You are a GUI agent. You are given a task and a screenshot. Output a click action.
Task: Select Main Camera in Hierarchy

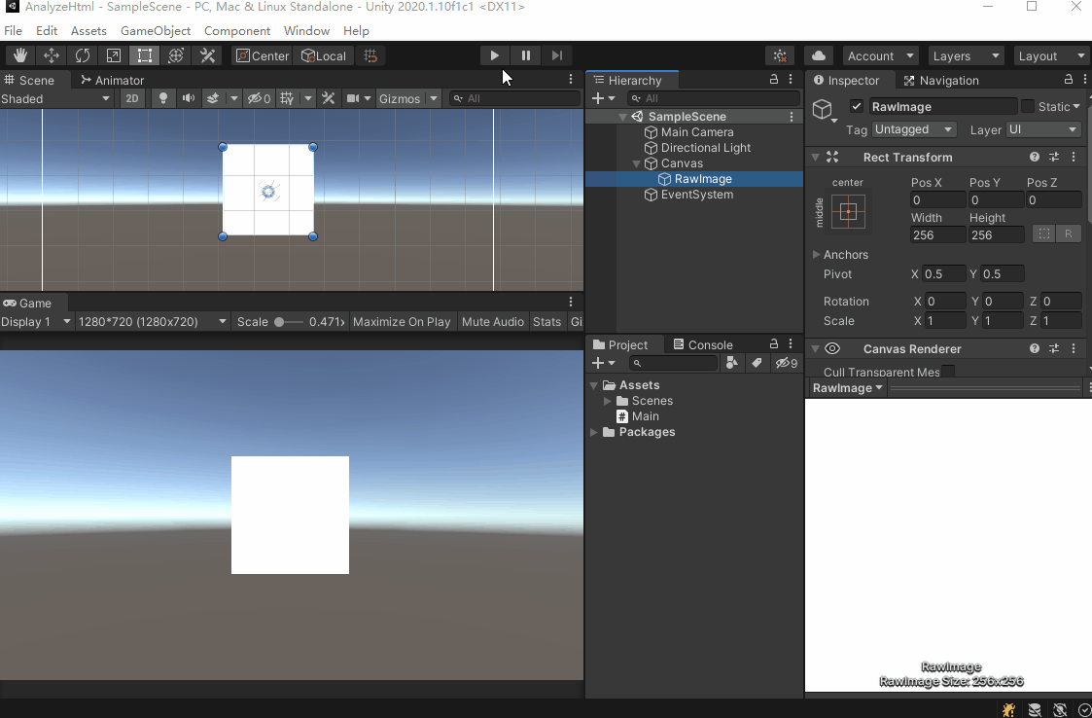(x=696, y=131)
